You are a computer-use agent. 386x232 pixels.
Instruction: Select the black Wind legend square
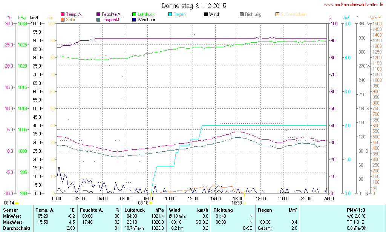(x=206, y=15)
